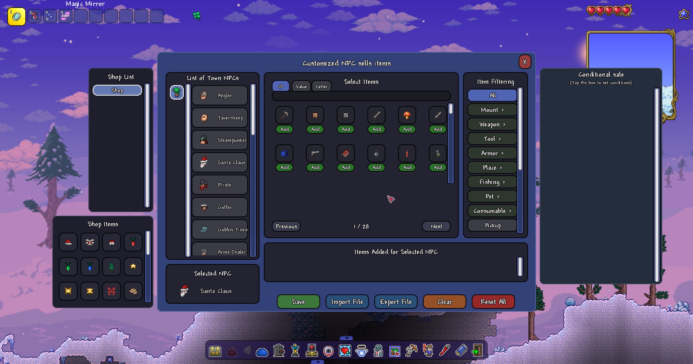The width and height of the screenshot is (693, 364).
Task: Expand the Consumable filter category
Action: [x=492, y=211]
